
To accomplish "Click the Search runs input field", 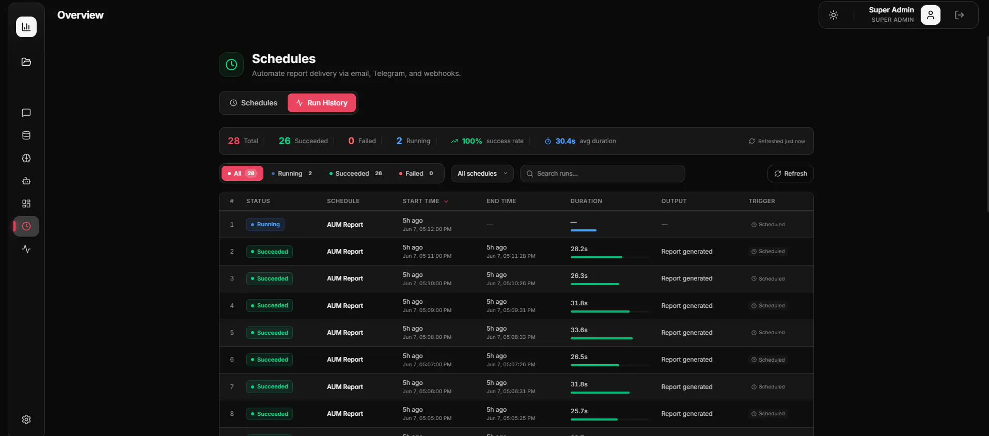I will coord(603,174).
